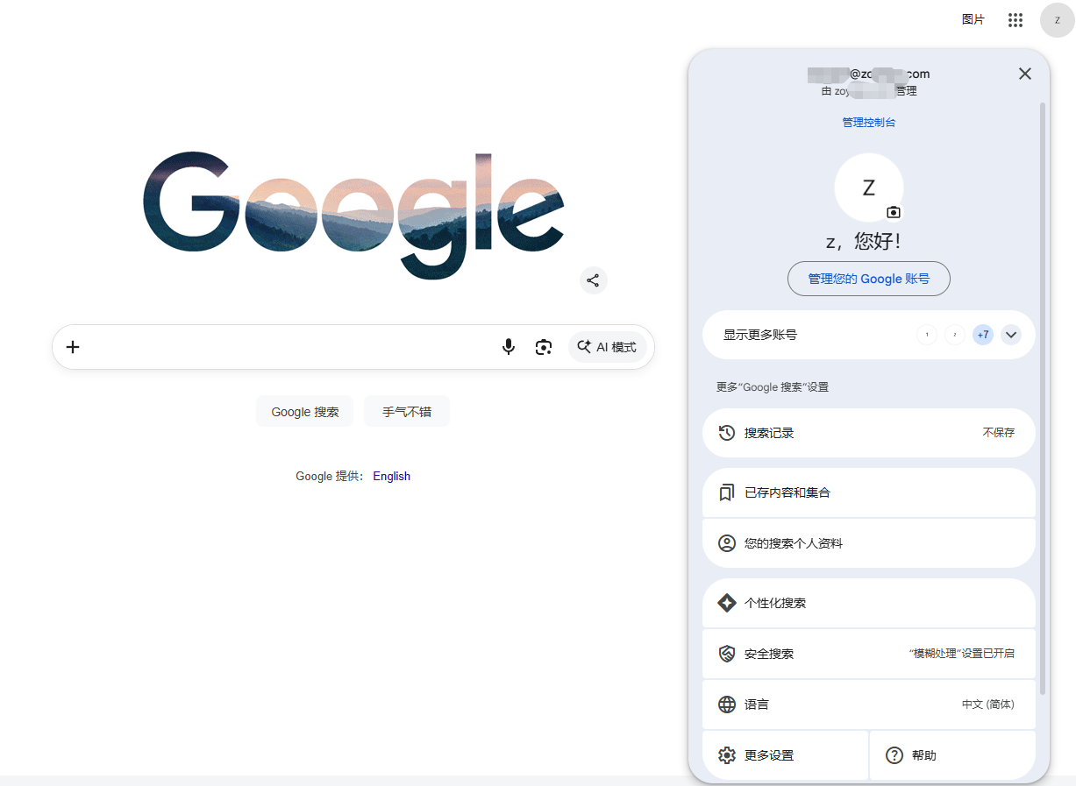Click the large Z profile picture
The height and width of the screenshot is (786, 1076).
click(868, 188)
